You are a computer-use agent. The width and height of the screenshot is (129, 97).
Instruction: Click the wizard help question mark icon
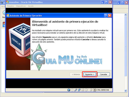tap(106, 16)
